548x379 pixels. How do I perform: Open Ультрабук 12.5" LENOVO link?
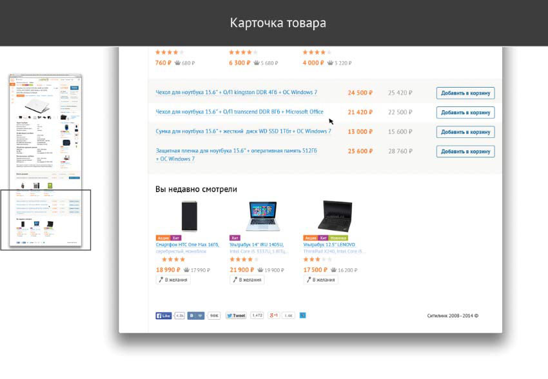pos(334,245)
